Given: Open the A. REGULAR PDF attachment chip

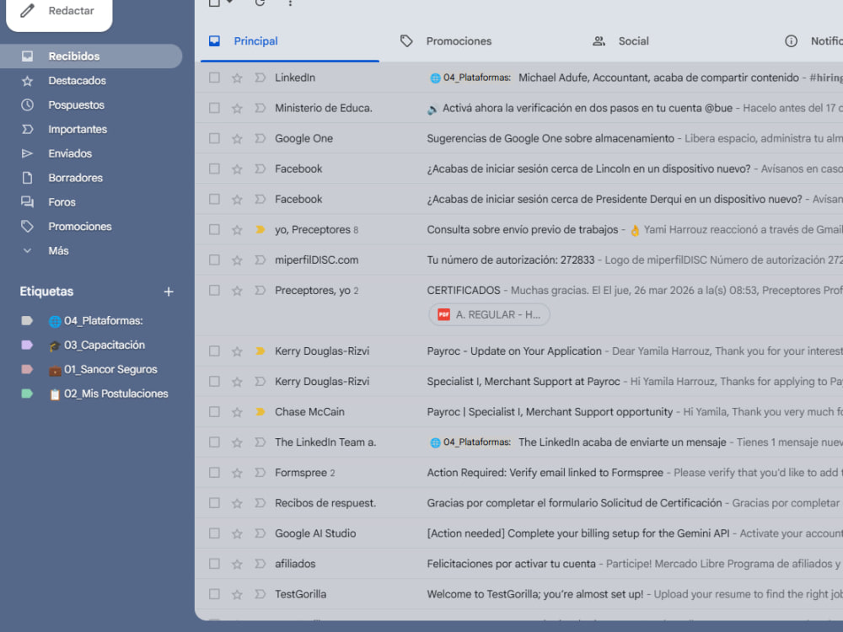Looking at the screenshot, I should 489,315.
